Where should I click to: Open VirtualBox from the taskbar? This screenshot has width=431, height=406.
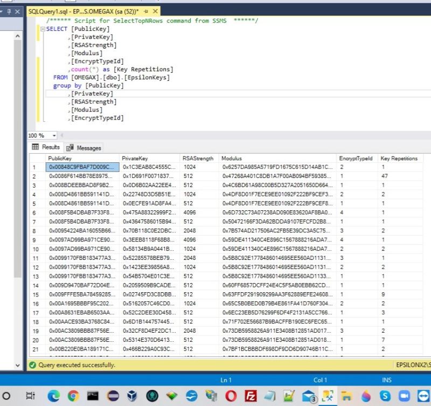[x=132, y=396]
